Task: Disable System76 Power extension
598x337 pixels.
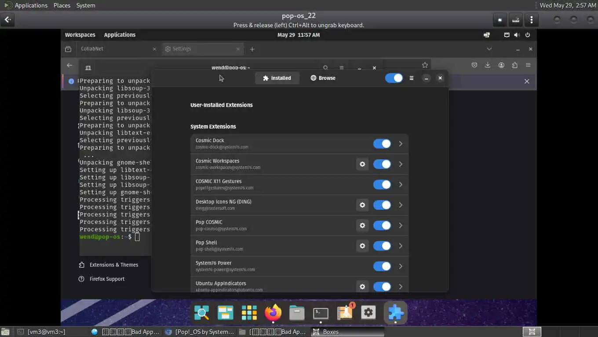Action: click(x=382, y=266)
